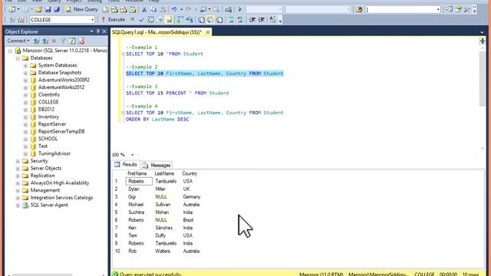Viewport: 491px width, 276px height.
Task: Click Display Estimated Execution Plan icon
Action: tap(150, 20)
